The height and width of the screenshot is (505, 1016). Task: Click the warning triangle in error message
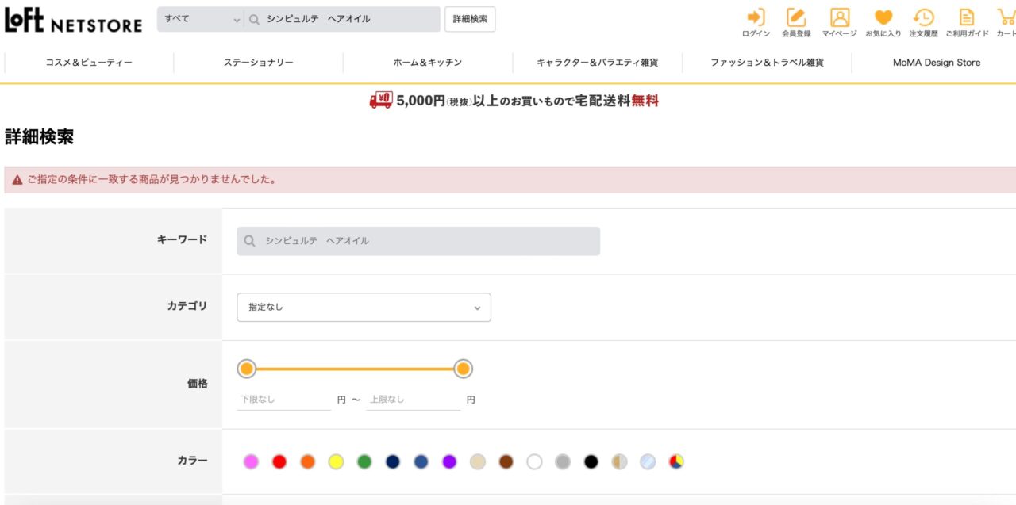[17, 180]
